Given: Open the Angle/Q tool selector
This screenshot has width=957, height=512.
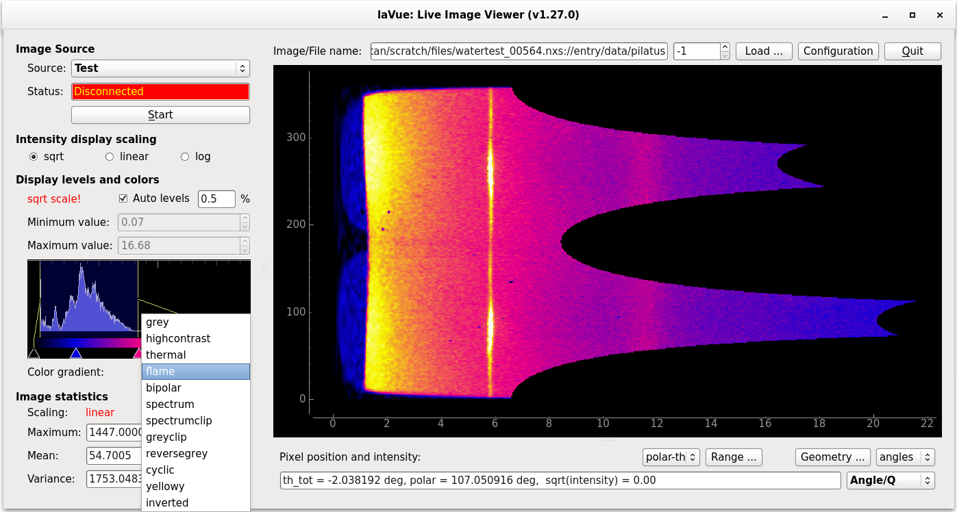Looking at the screenshot, I should [891, 481].
